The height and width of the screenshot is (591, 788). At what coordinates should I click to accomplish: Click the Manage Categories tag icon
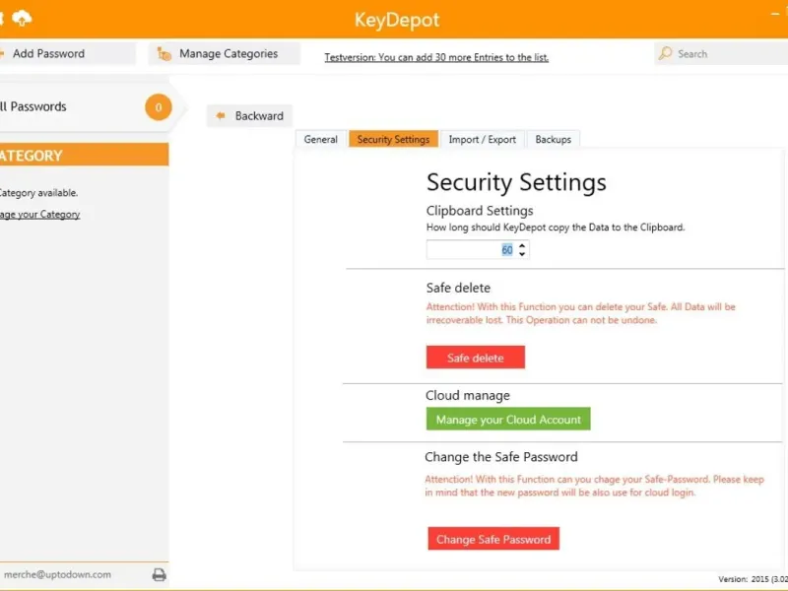(x=164, y=54)
